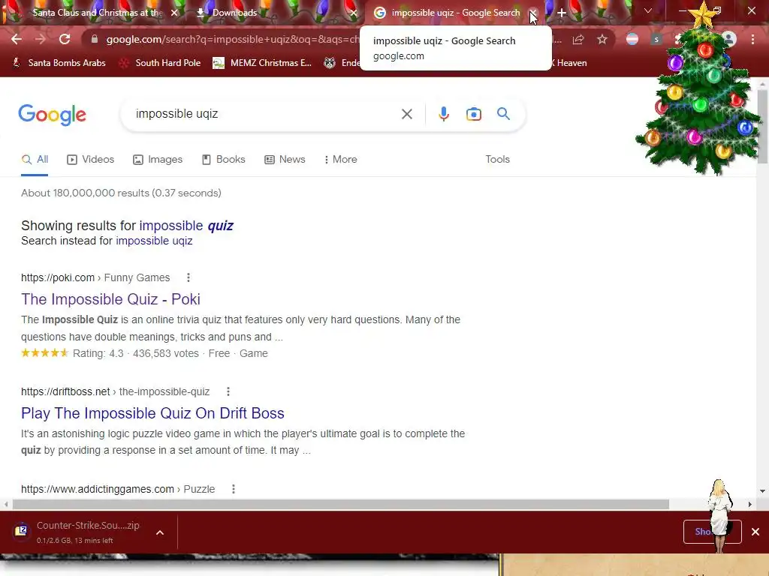The width and height of the screenshot is (769, 576).
Task: Switch to Books results
Action: point(224,159)
